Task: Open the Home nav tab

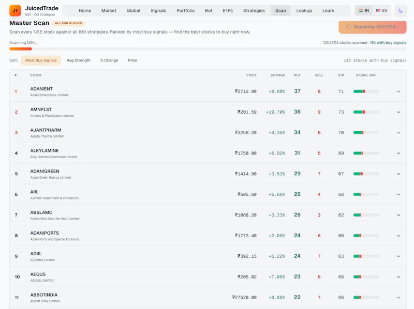Action: click(x=85, y=10)
